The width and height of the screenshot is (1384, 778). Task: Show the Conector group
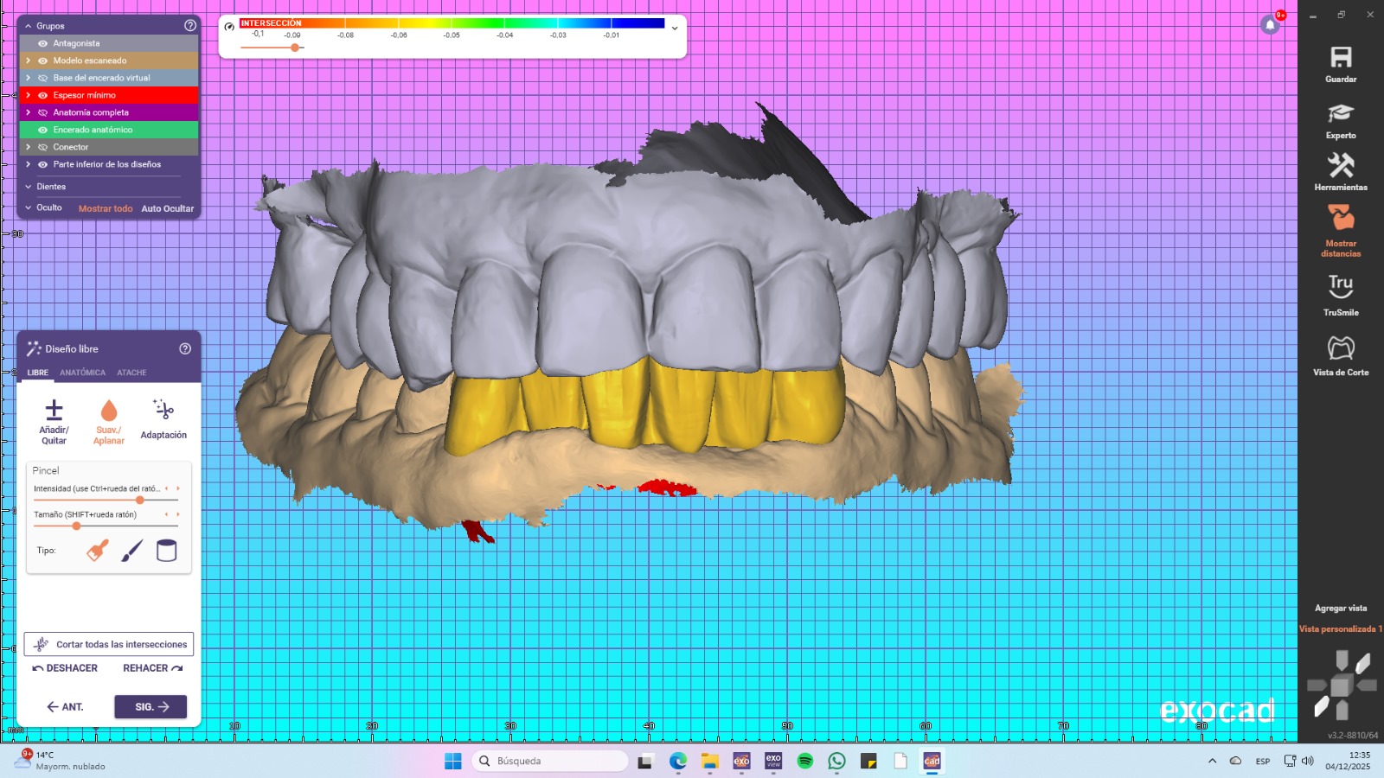pyautogui.click(x=42, y=147)
